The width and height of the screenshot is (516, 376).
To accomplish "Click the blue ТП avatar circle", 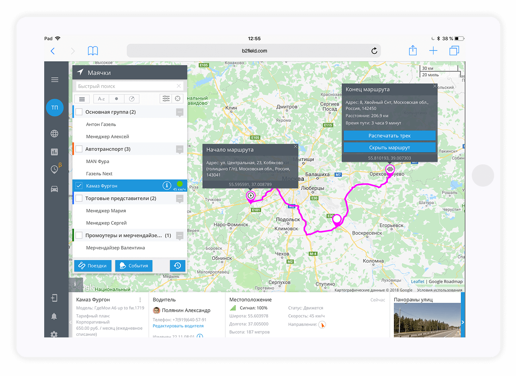I will coord(55,107).
